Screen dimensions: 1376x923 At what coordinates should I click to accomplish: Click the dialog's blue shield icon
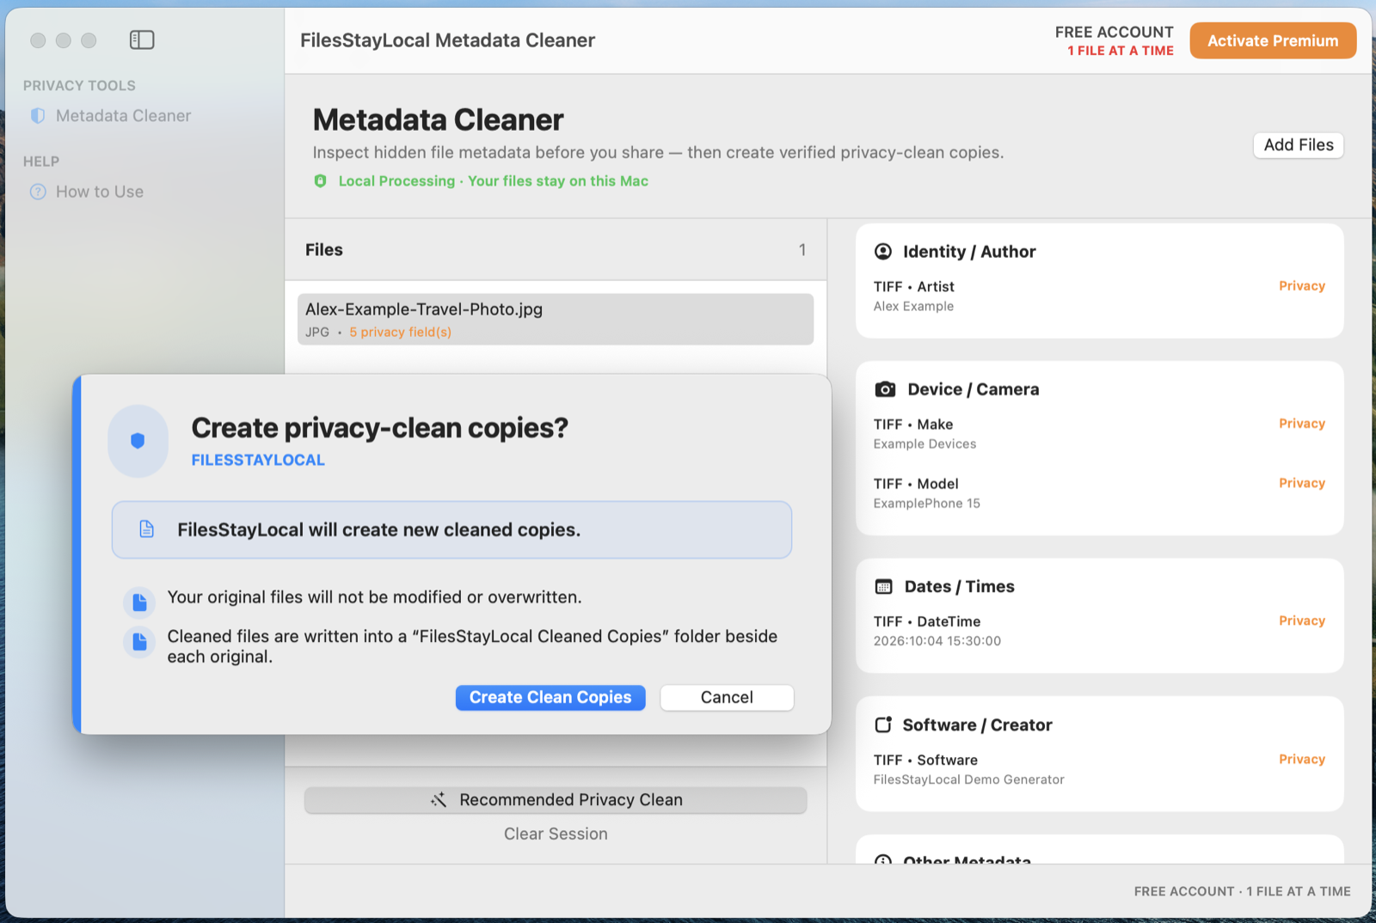pyautogui.click(x=138, y=441)
